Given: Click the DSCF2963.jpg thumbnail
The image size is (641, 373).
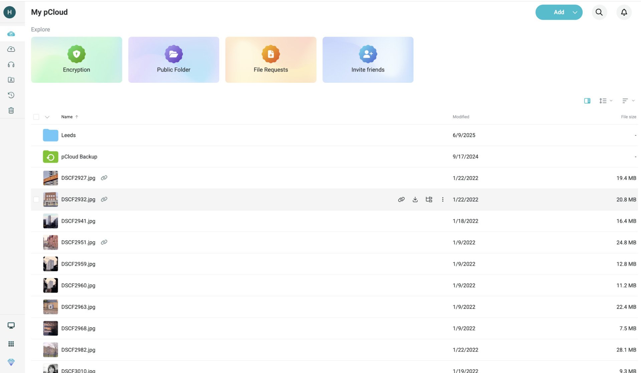Looking at the screenshot, I should click(50, 307).
